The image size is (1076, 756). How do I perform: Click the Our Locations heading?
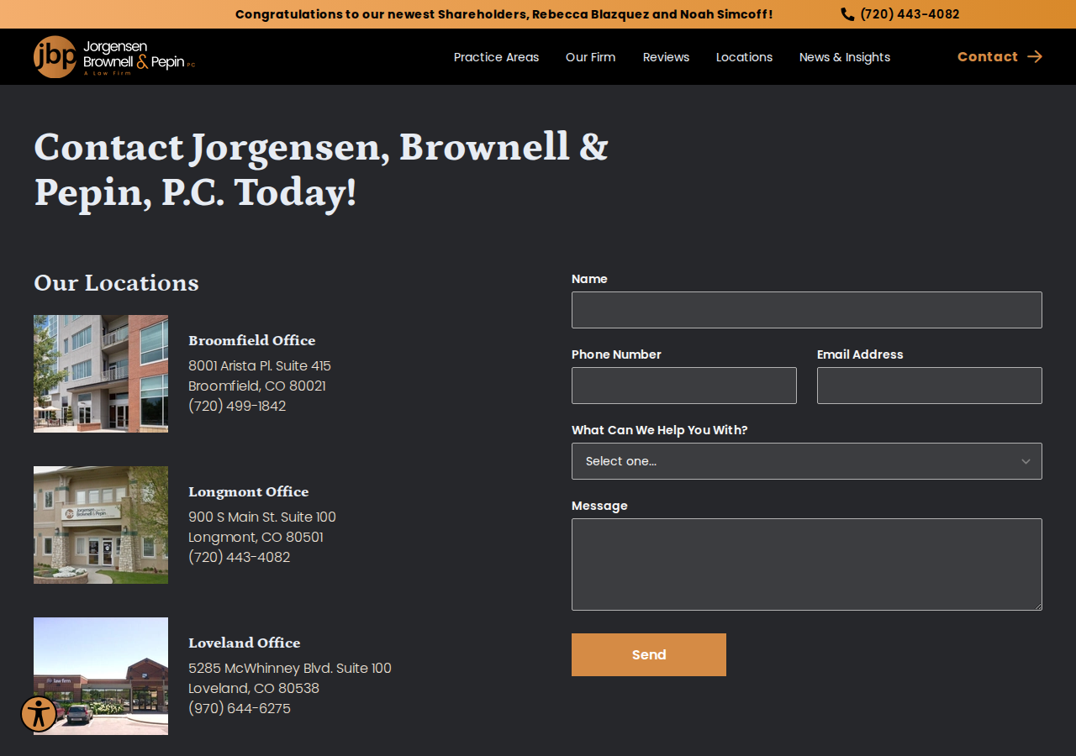click(117, 282)
